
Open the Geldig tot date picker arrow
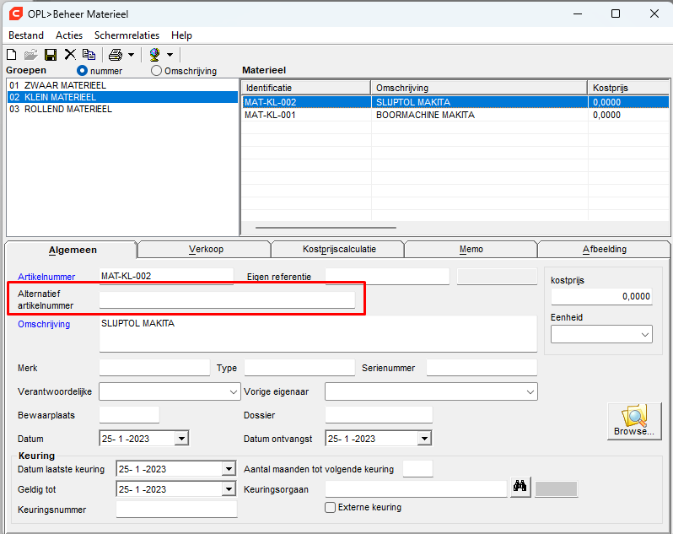click(229, 489)
